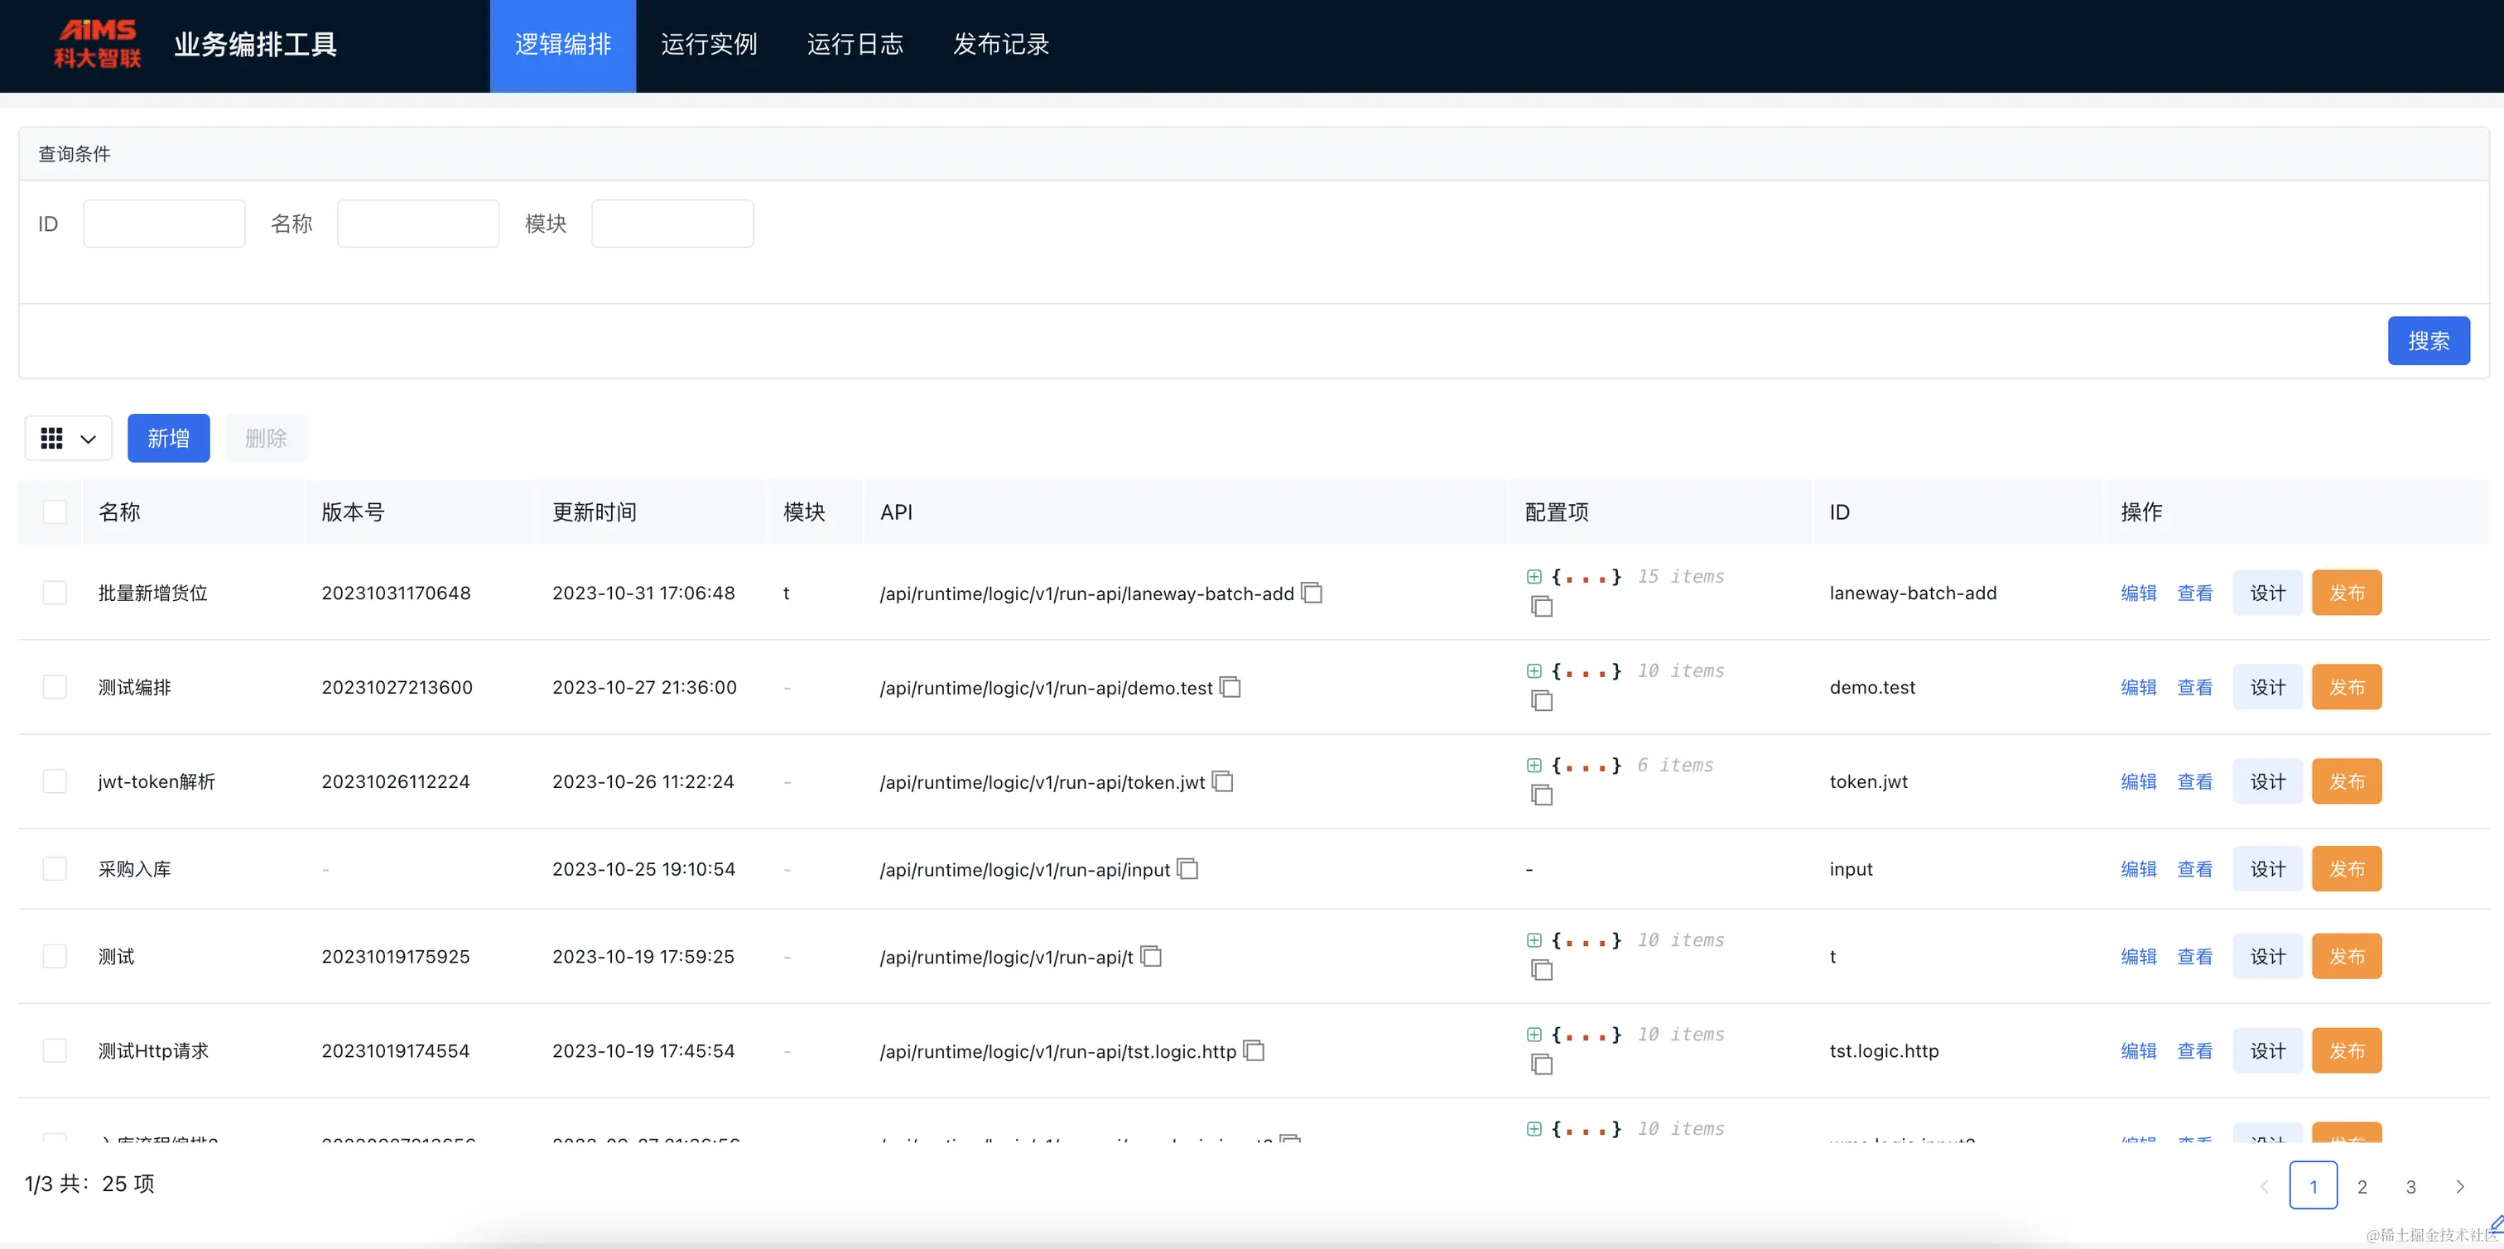The height and width of the screenshot is (1249, 2504).
Task: Focus the 名称 query input field
Action: (418, 223)
